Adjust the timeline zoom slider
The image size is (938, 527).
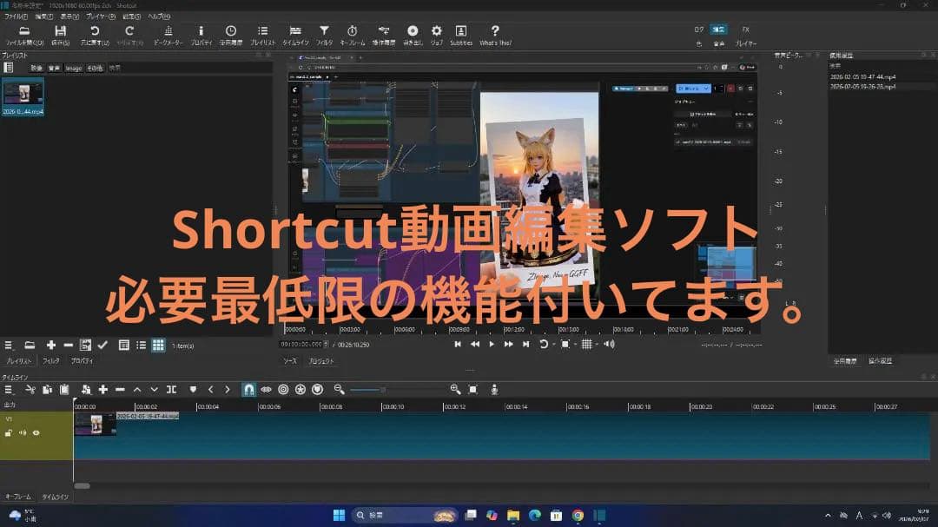coord(397,390)
